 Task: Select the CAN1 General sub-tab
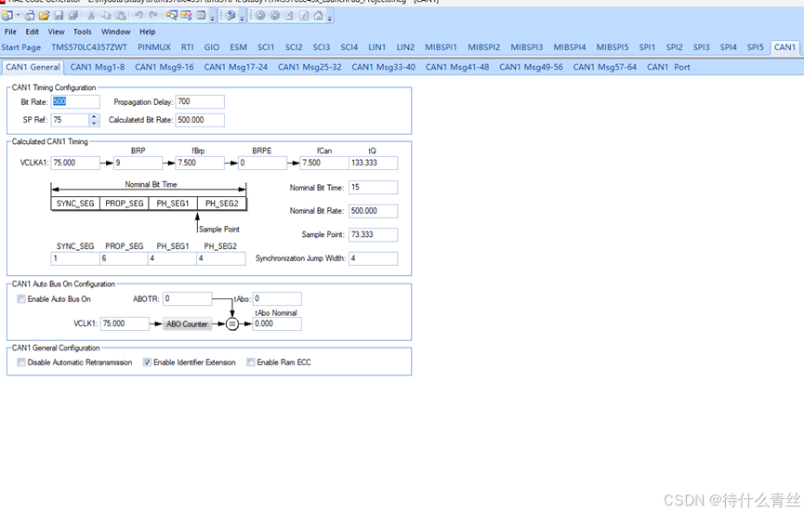coord(33,67)
